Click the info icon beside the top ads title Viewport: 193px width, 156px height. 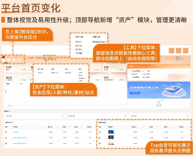(13, 123)
